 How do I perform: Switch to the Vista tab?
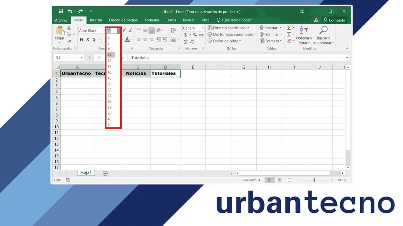pos(205,20)
